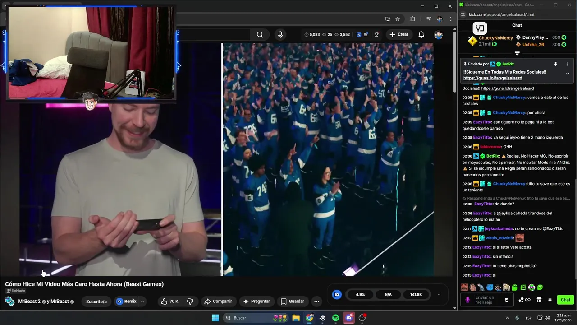Open pinned guns.lol/angelsalasrd link

(493, 78)
